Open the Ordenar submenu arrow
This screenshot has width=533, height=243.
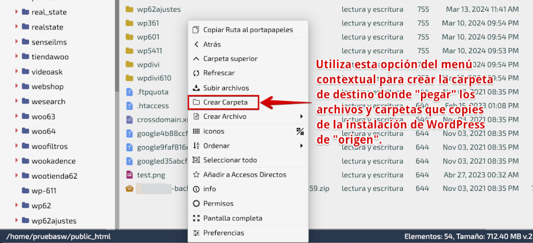coord(301,145)
